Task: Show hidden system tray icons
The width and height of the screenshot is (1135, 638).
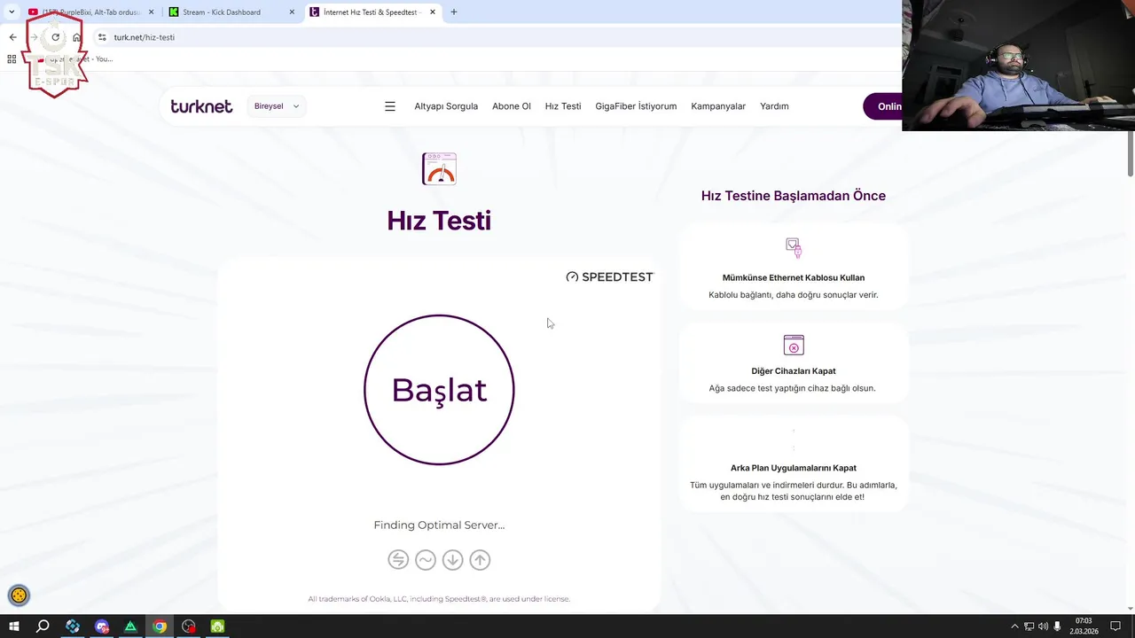Action: point(1014,626)
